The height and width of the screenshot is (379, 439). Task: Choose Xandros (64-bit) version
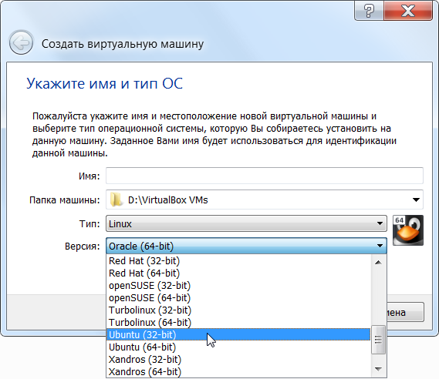[238, 371]
